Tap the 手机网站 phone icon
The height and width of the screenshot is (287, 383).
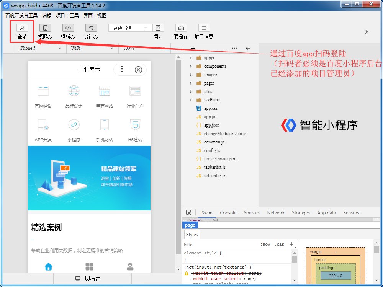pyautogui.click(x=105, y=125)
